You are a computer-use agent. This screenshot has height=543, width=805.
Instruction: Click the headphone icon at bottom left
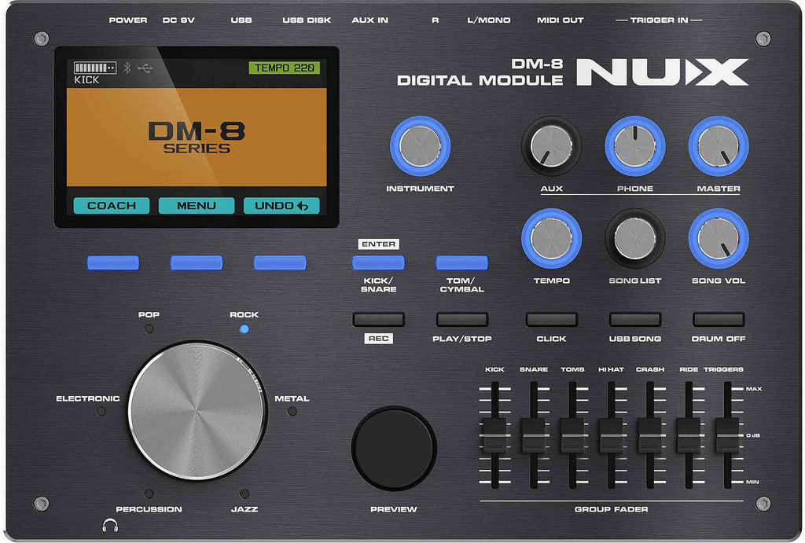(107, 524)
